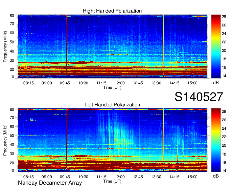The height and width of the screenshot is (187, 230).
Task: Click the "Nancay Decameter Array" caption
Action: [x=50, y=183]
